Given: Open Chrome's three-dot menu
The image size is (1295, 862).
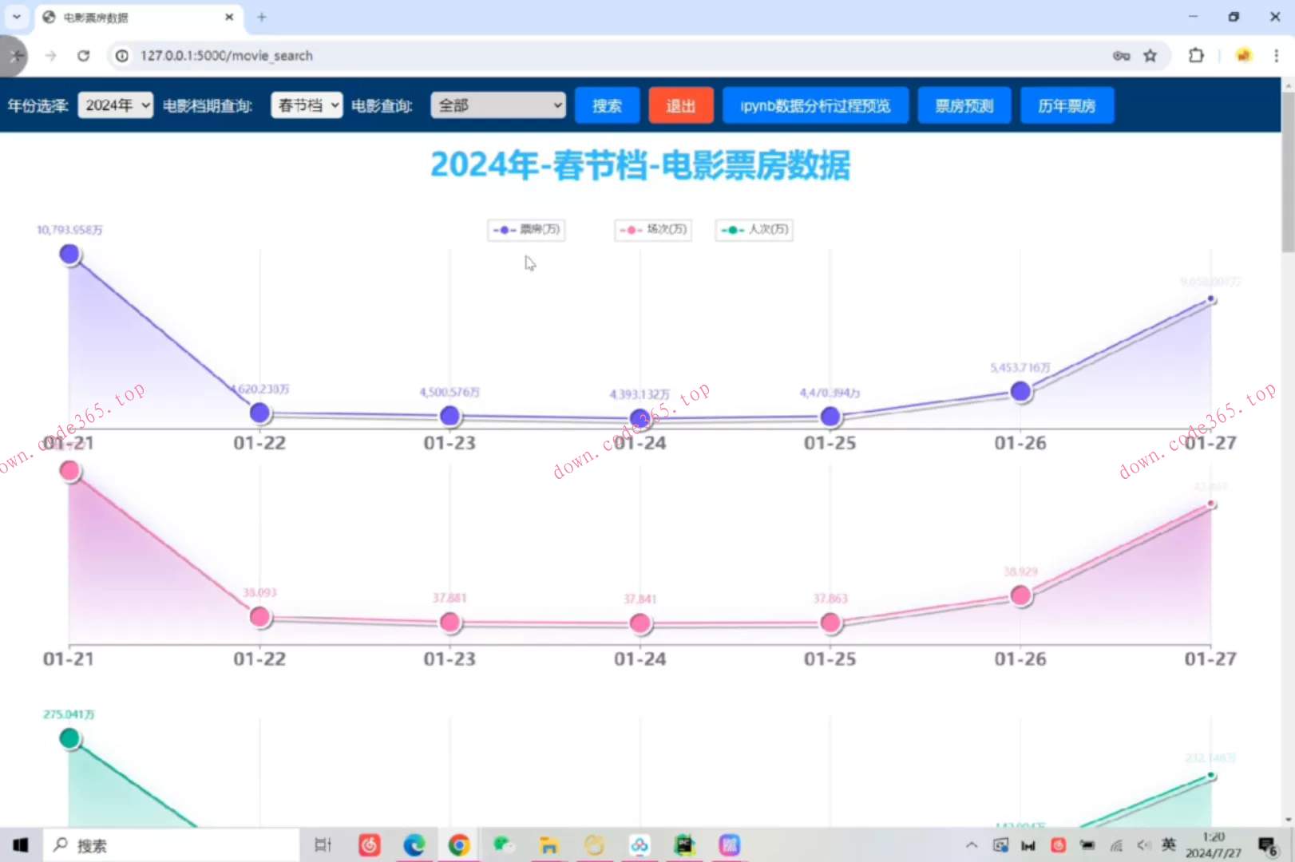Looking at the screenshot, I should (1276, 56).
